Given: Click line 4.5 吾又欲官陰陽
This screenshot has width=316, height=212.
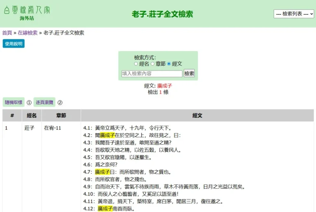Looking at the screenshot, I should click(x=118, y=157).
